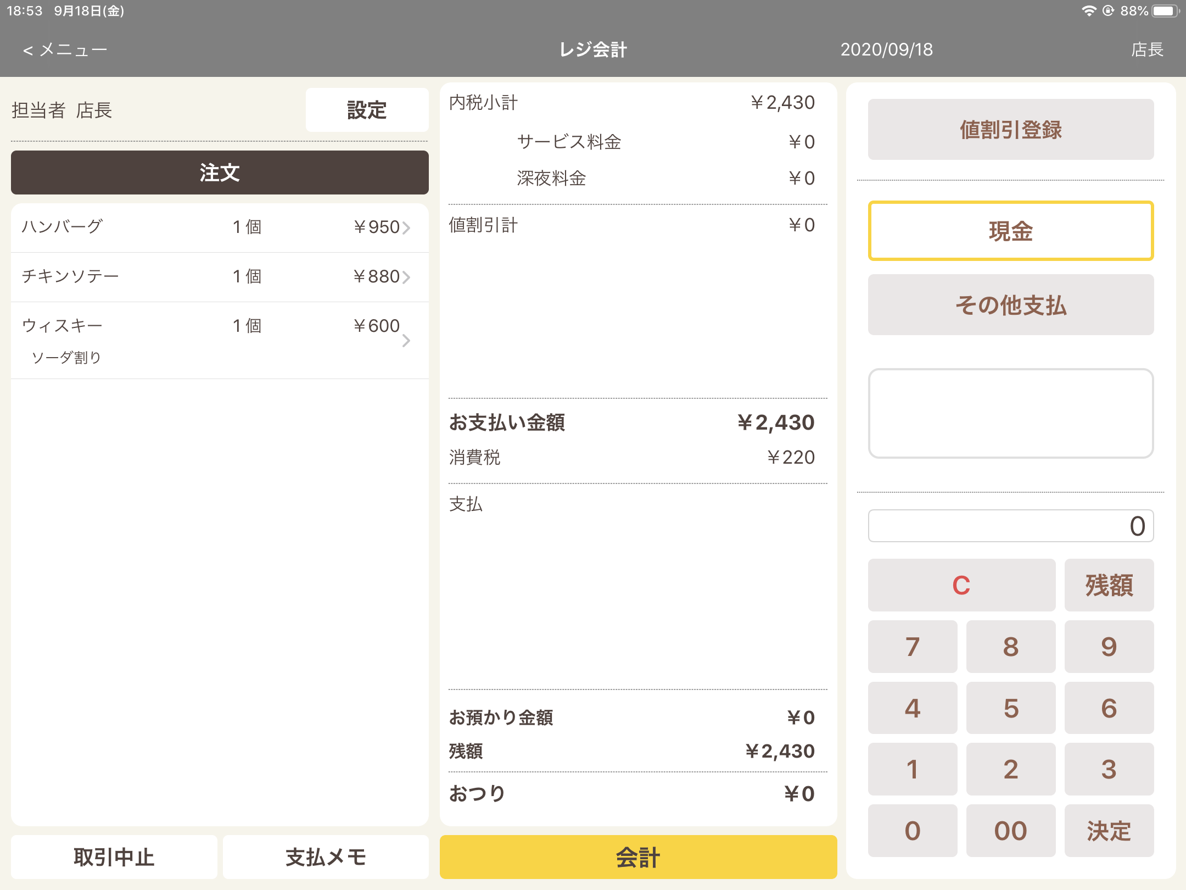Choose その他支払 payment option
This screenshot has width=1186, height=890.
1010,305
